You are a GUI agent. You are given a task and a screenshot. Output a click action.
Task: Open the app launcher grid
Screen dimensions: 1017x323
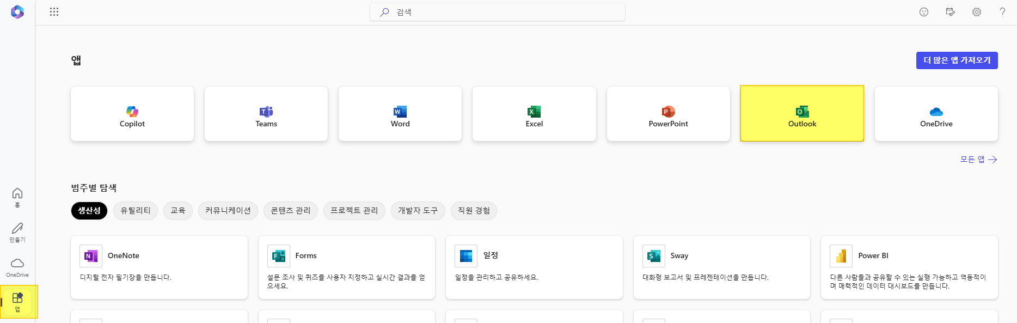[54, 12]
